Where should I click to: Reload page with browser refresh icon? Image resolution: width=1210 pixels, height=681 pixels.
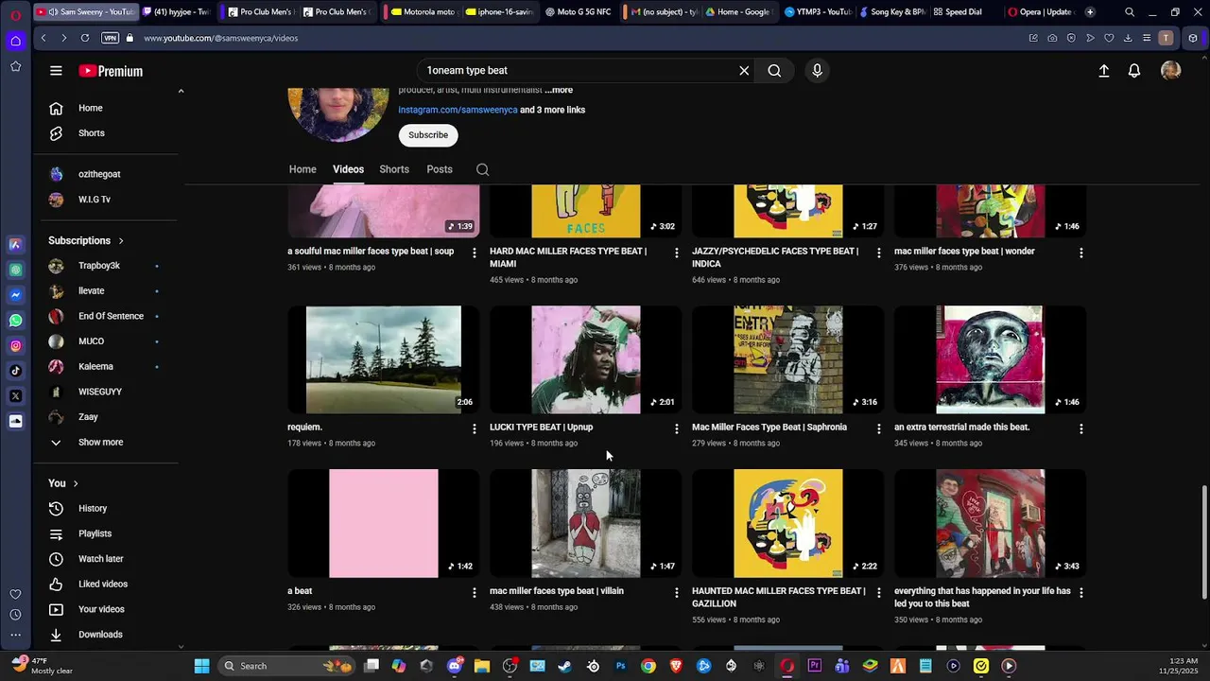pyautogui.click(x=85, y=38)
